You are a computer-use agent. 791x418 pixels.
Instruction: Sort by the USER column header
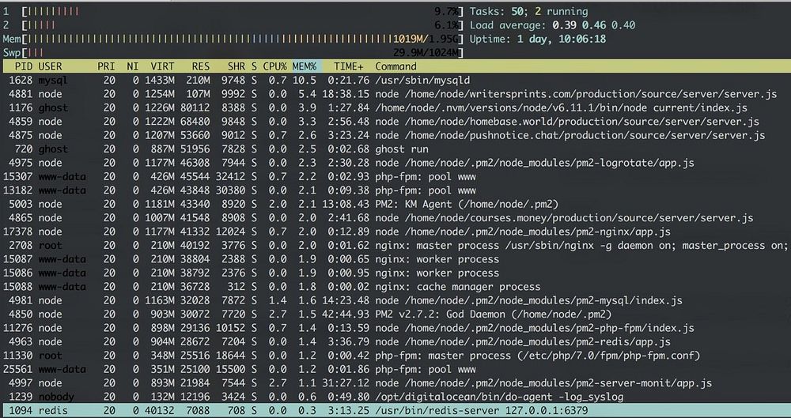[50, 66]
